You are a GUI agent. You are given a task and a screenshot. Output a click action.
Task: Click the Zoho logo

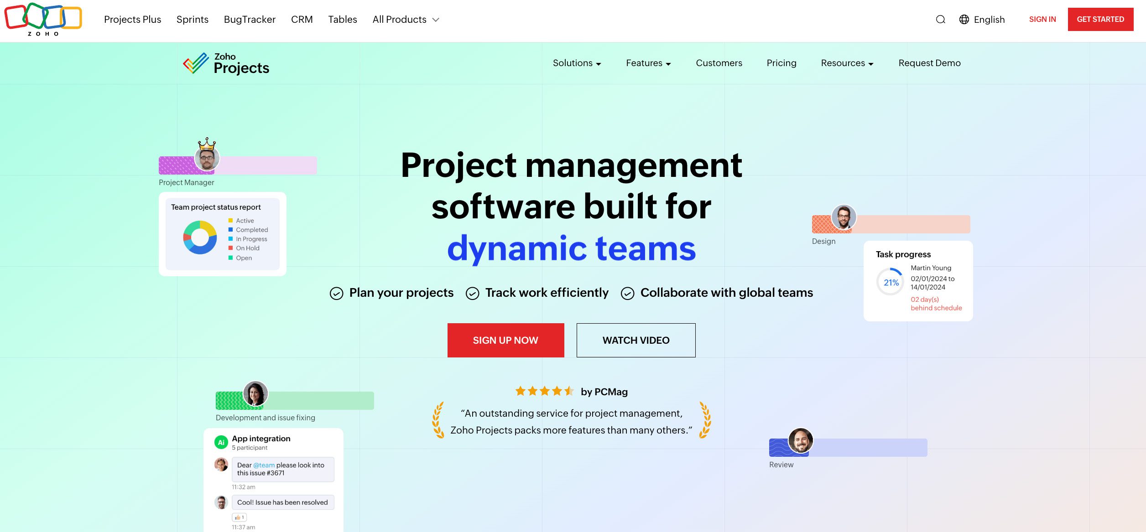[43, 19]
